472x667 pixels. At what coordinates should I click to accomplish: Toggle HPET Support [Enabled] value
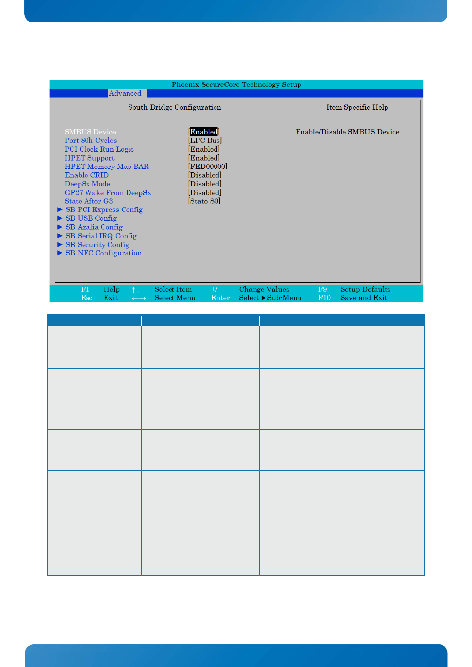(204, 158)
